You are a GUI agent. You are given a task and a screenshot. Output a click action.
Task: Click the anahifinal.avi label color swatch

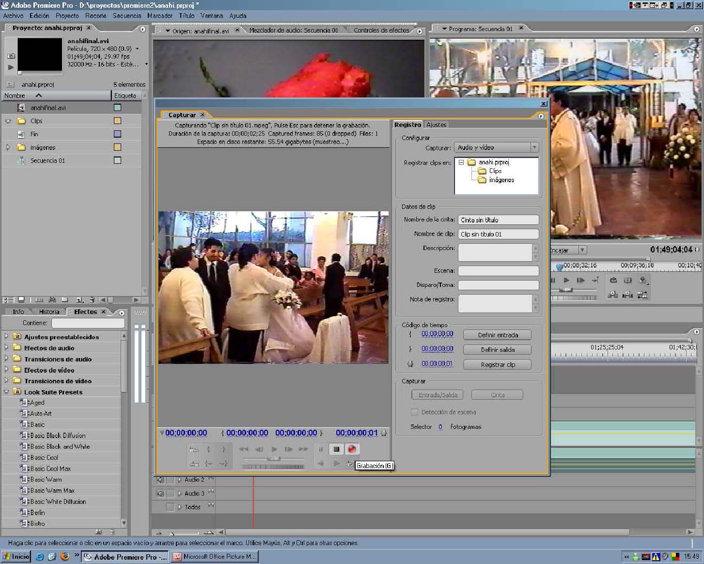pos(117,108)
